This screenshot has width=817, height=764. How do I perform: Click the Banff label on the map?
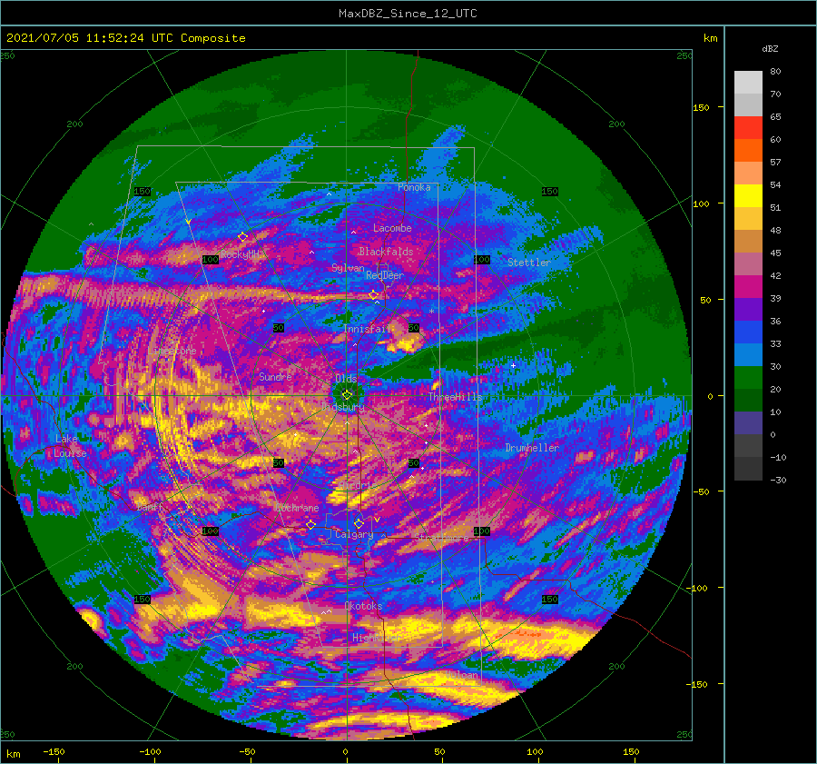tap(150, 507)
